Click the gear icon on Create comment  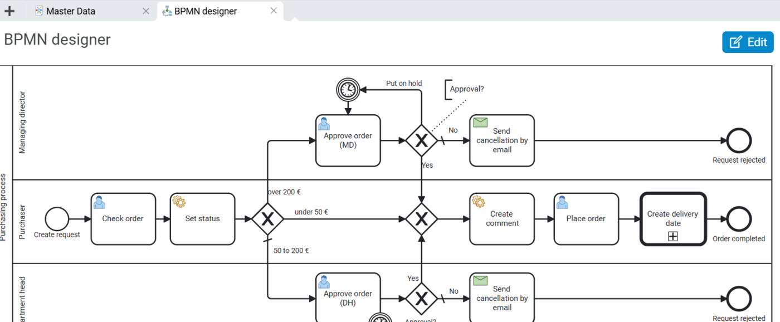coord(478,202)
